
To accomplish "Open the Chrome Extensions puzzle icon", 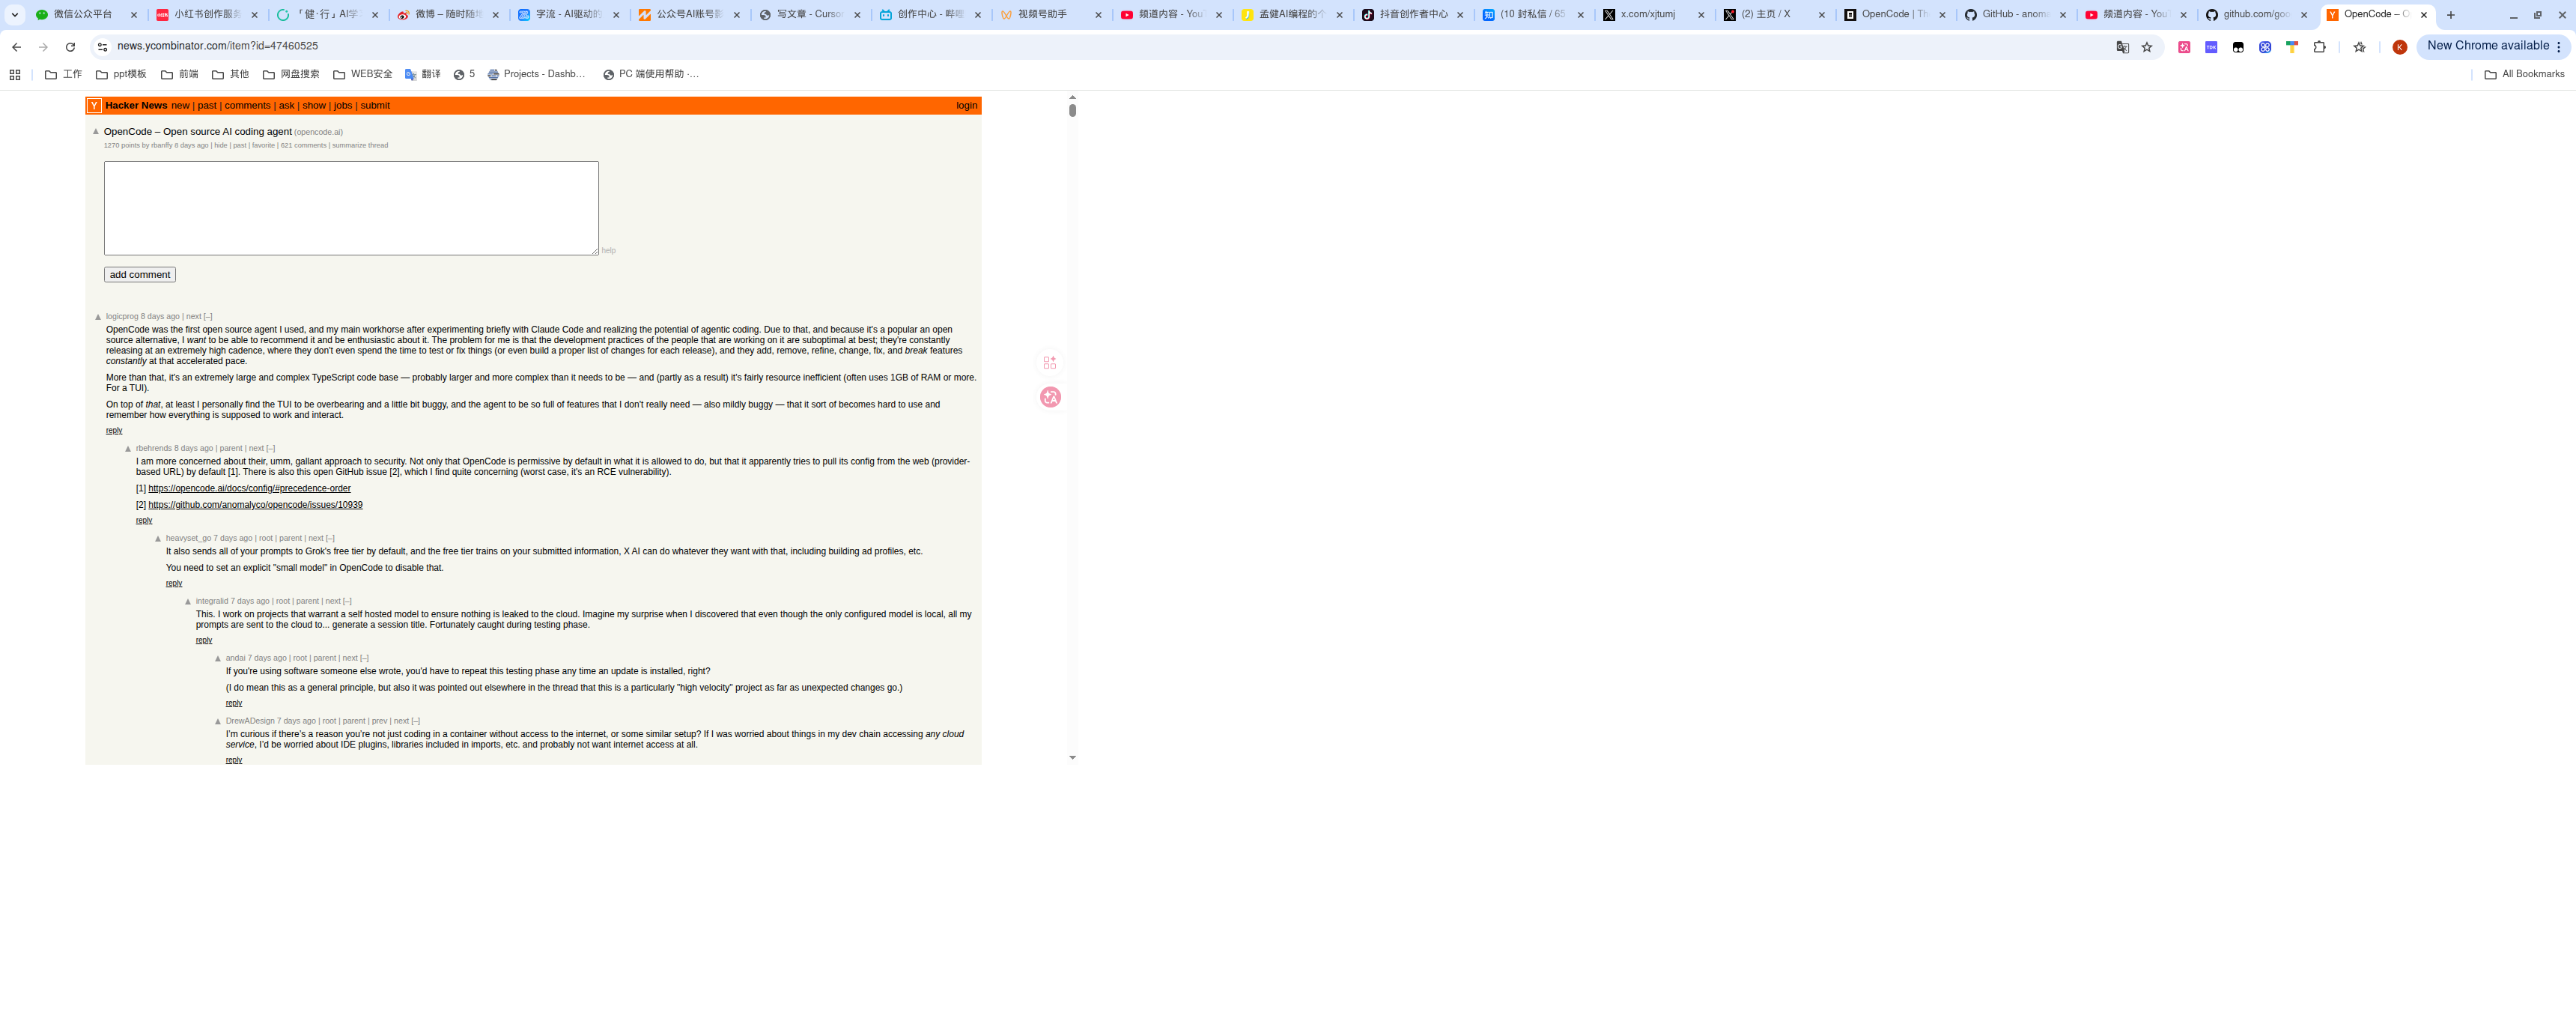I will [2319, 47].
